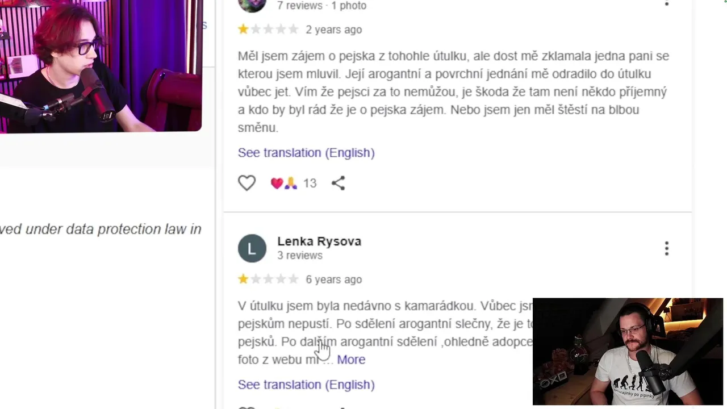Click Lenka Rysova's round "L" avatar
Image resolution: width=727 pixels, height=409 pixels.
[x=252, y=248]
